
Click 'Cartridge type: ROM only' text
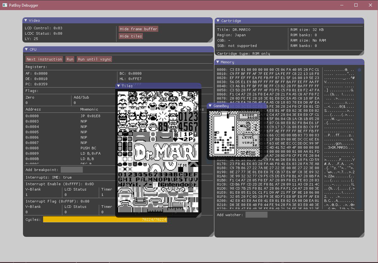tap(243, 54)
